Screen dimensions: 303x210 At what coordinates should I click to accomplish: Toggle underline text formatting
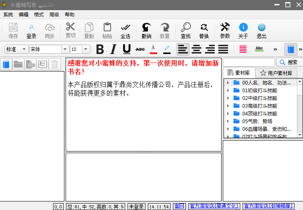[x=126, y=49]
